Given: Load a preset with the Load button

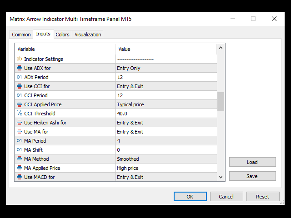Looking at the screenshot, I should click(252, 162).
